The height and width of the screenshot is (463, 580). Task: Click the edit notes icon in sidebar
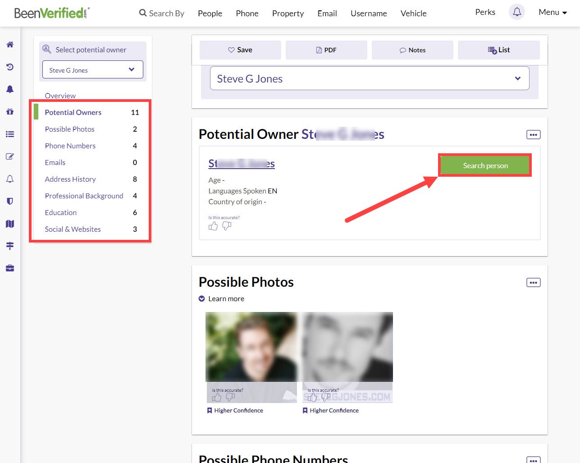(x=10, y=156)
